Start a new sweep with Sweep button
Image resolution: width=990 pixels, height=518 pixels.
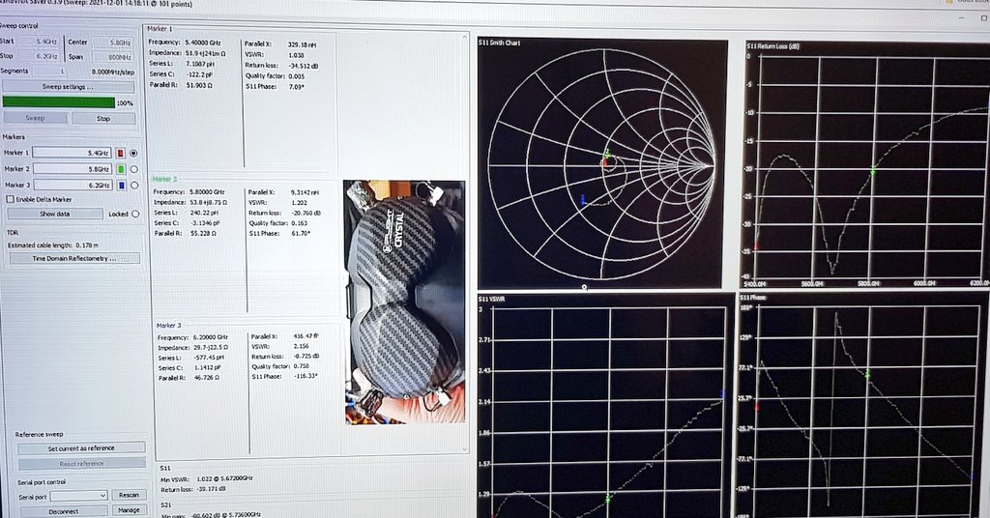[36, 118]
